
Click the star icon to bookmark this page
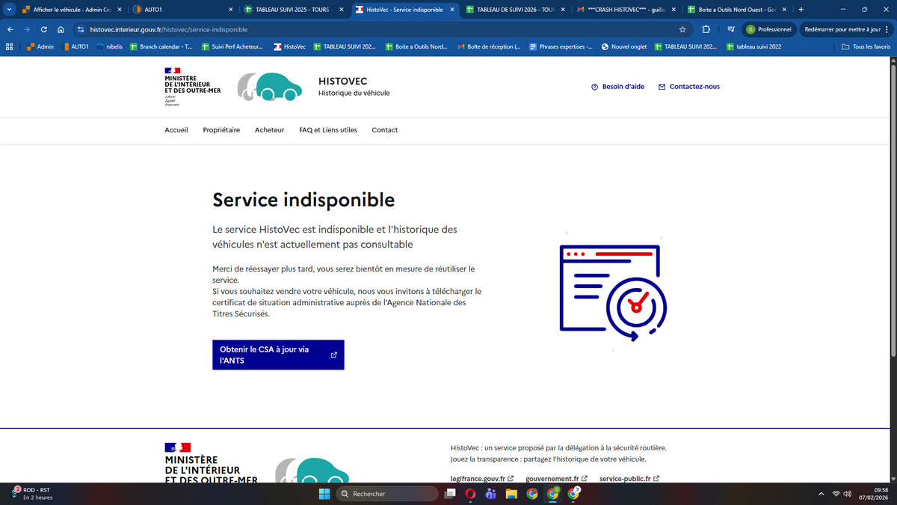(682, 29)
